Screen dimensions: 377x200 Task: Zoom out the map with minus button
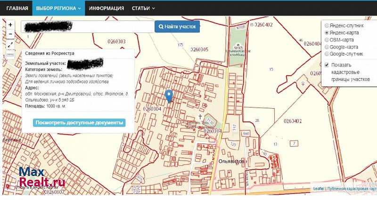[x=10, y=34]
